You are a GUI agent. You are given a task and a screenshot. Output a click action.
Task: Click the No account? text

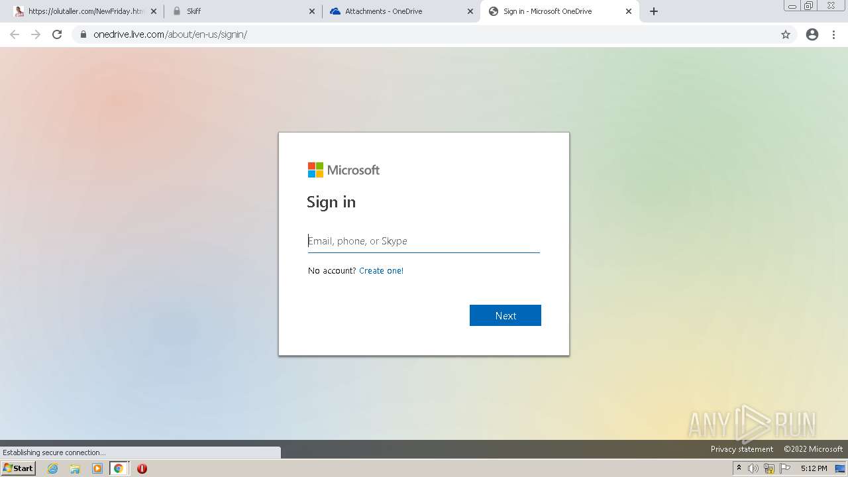tap(332, 271)
